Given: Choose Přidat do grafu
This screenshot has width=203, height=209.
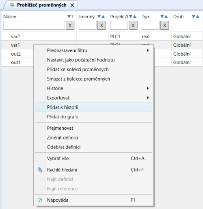Looking at the screenshot, I should click(93, 117).
